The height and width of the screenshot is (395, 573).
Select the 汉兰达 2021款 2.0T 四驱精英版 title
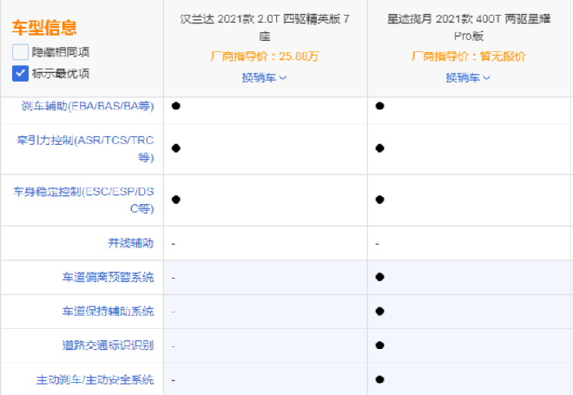(x=265, y=28)
